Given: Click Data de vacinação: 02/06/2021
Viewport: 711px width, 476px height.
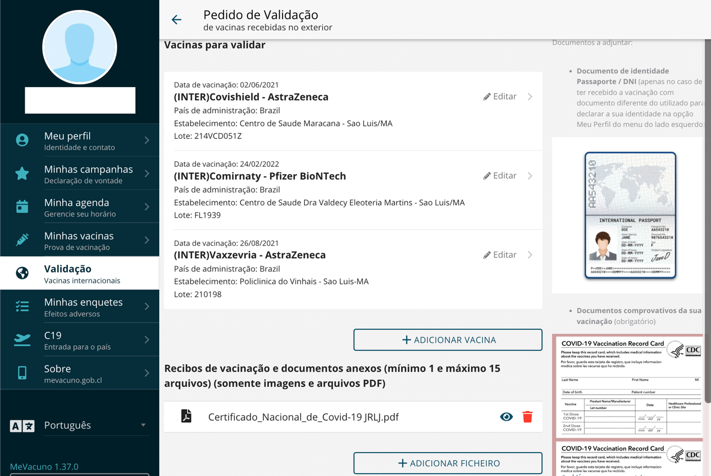Looking at the screenshot, I should tap(227, 85).
